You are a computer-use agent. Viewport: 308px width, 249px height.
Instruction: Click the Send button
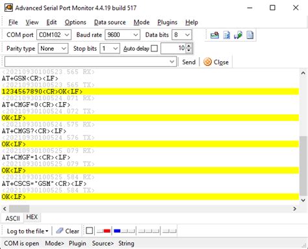pos(188,62)
